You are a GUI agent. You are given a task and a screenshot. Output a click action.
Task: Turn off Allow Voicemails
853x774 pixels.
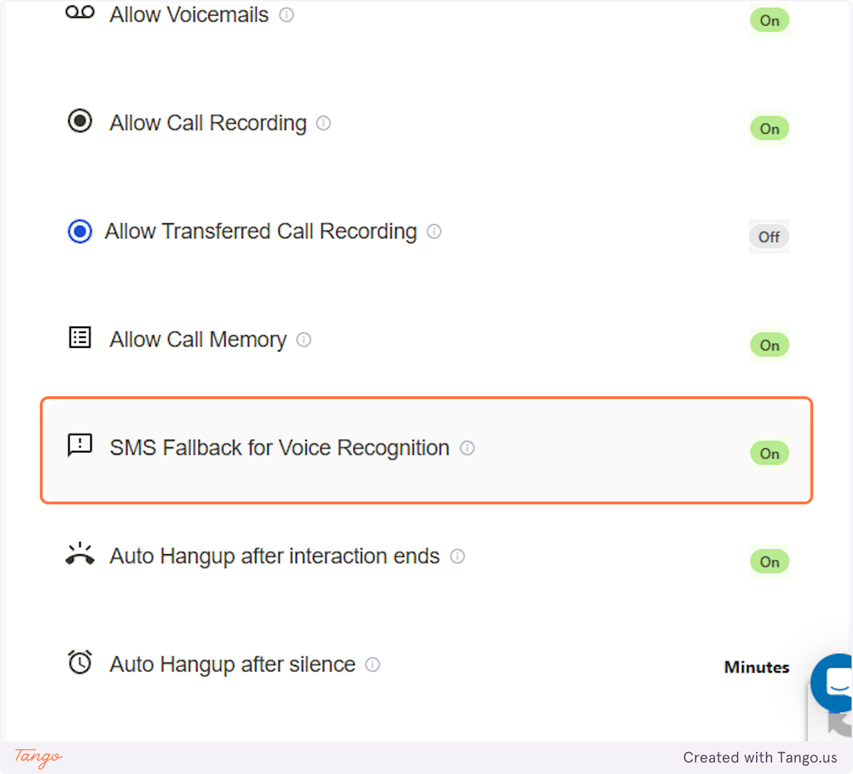pos(769,21)
